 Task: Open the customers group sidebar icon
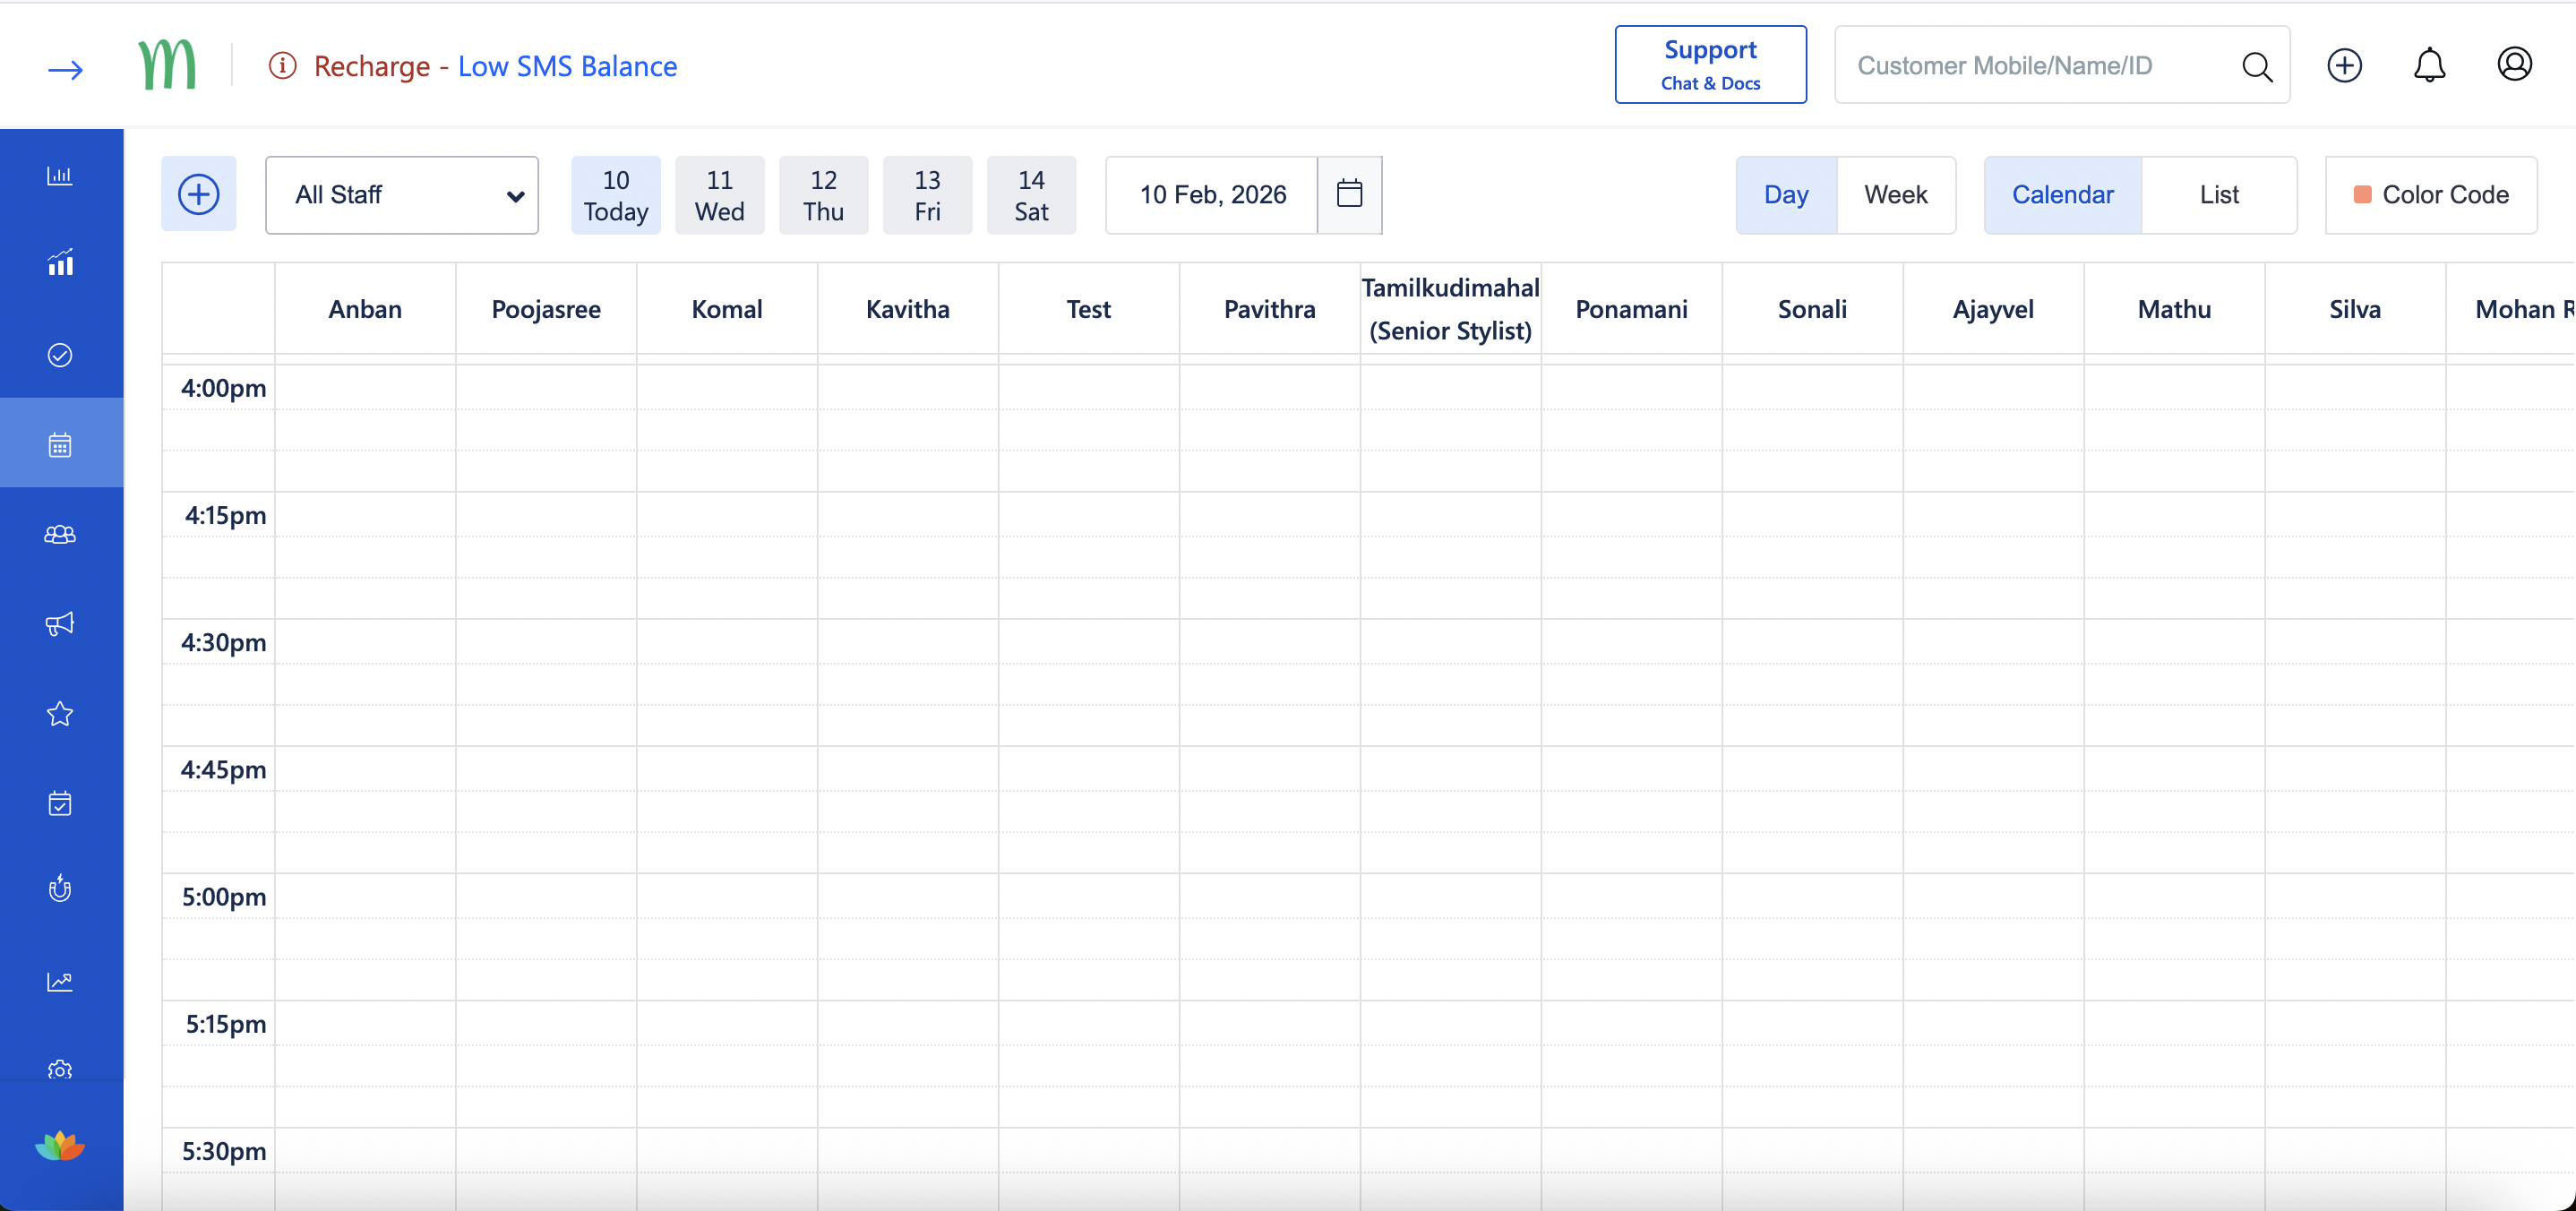(60, 535)
